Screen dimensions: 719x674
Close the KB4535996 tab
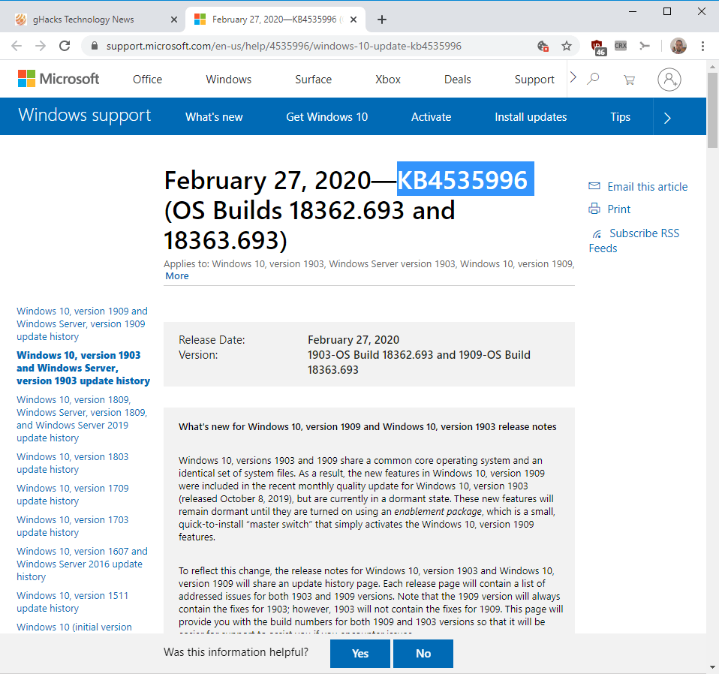point(353,20)
